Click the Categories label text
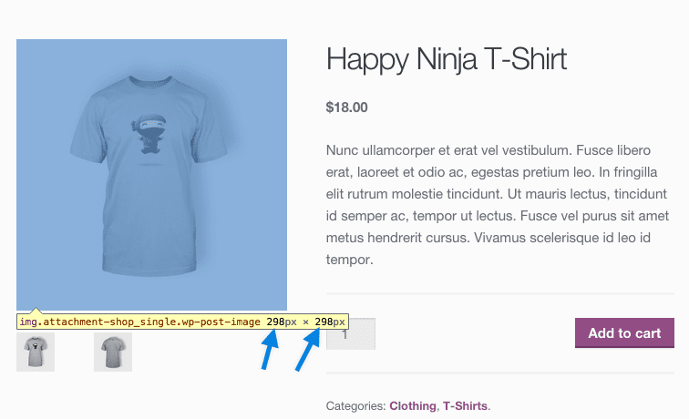689x419 pixels. (355, 406)
